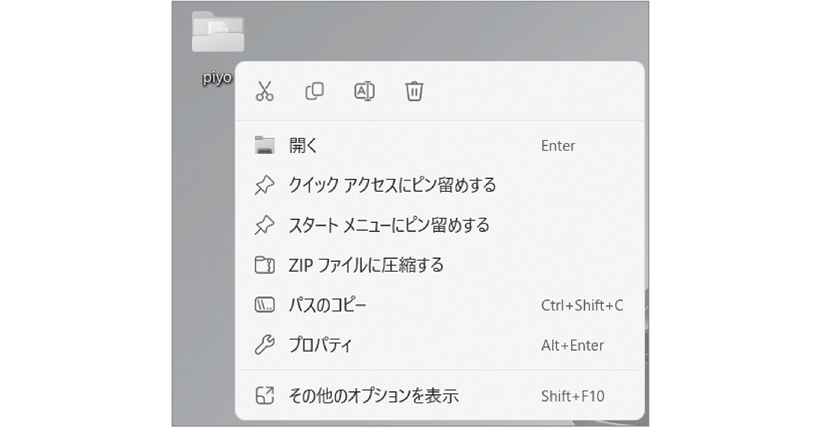Click the Copy icon in context menu
This screenshot has width=823, height=435.
point(314,91)
